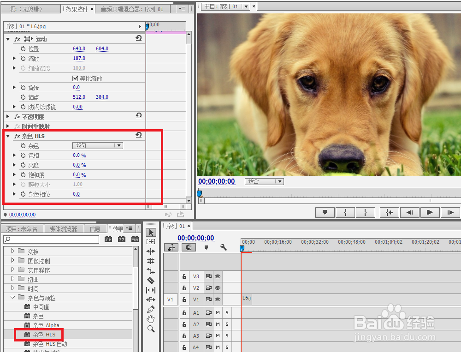Select the Hand tool

[151, 319]
